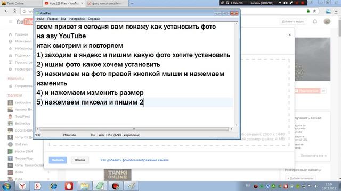Open the Справка menu in AkelPad
Screen dimensions: 341x191
click(x=94, y=19)
